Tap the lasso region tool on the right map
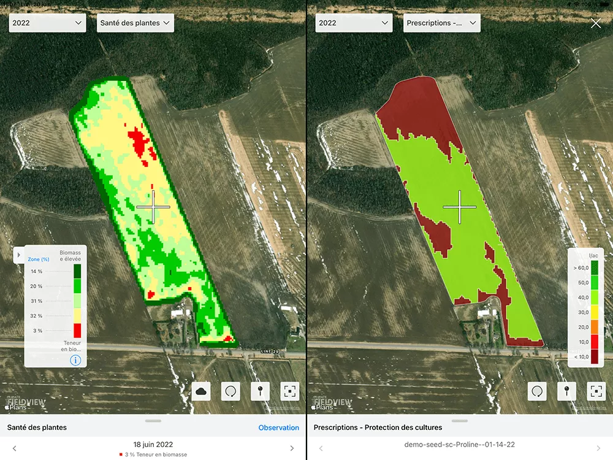The height and width of the screenshot is (460, 613). (x=538, y=391)
